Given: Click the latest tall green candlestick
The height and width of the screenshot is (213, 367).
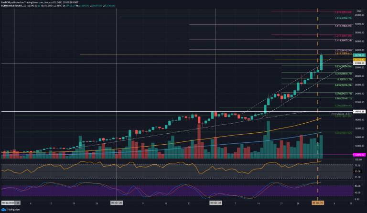Looking at the screenshot, I should pos(321,62).
